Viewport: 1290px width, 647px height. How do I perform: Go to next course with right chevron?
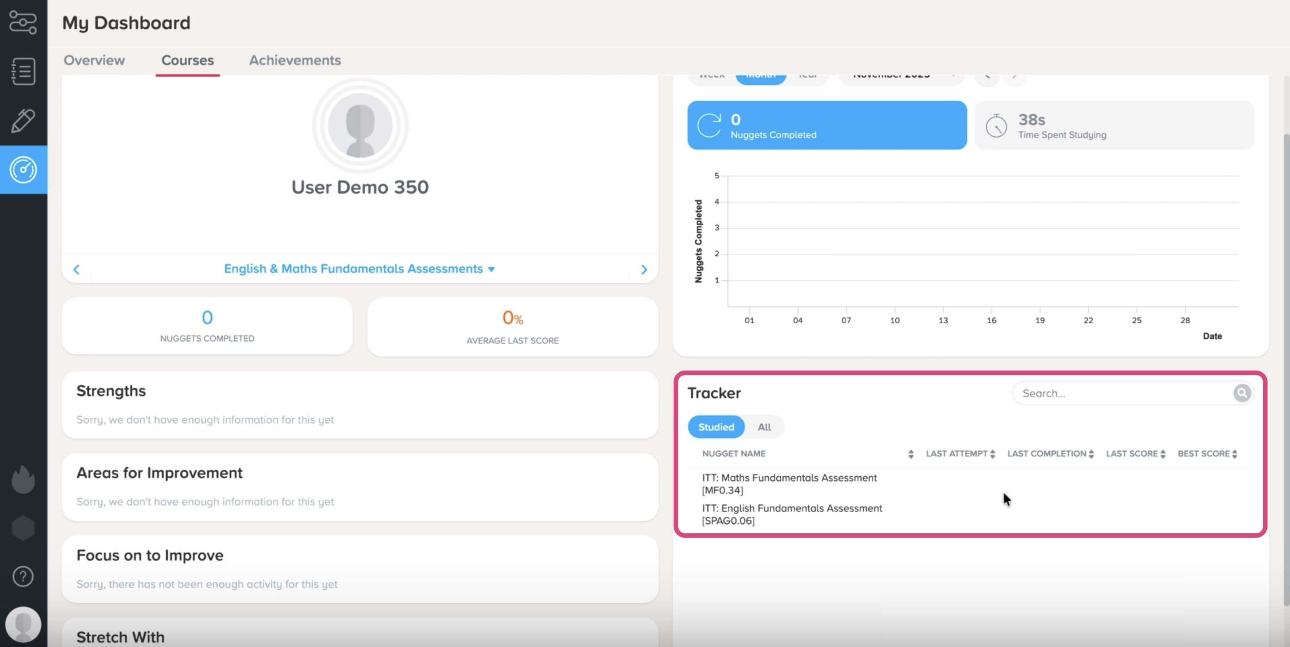[644, 269]
